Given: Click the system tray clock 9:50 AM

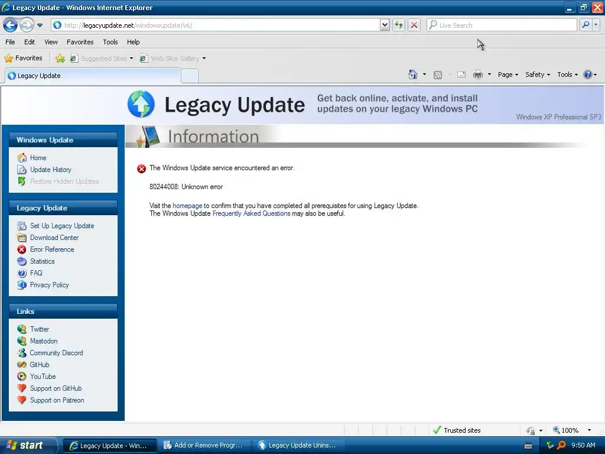Looking at the screenshot, I should pos(583,445).
